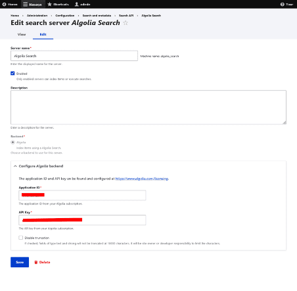Switch to the View tab
Viewport: 297px width, 291px height.
[x=22, y=34]
